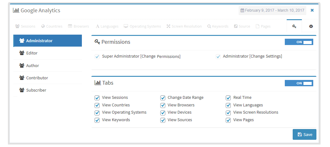Click the key icon beside Permissions heading
Viewport: 330px width, 147px height.
click(x=97, y=42)
